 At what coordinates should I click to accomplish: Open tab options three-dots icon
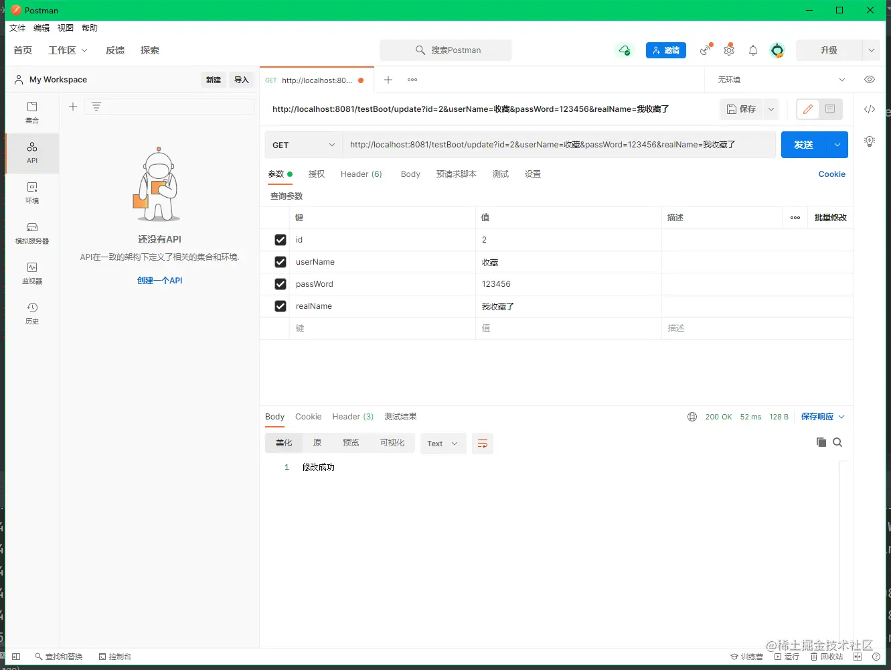tap(412, 80)
